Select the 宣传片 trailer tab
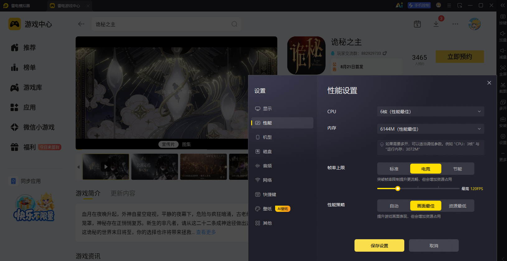This screenshot has height=261, width=507. click(x=168, y=144)
